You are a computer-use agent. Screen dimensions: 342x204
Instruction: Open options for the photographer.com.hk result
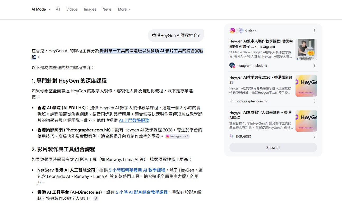coord(315,101)
